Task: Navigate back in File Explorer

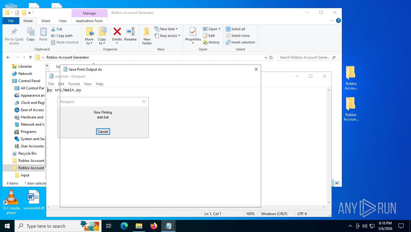Action: [x=8, y=57]
